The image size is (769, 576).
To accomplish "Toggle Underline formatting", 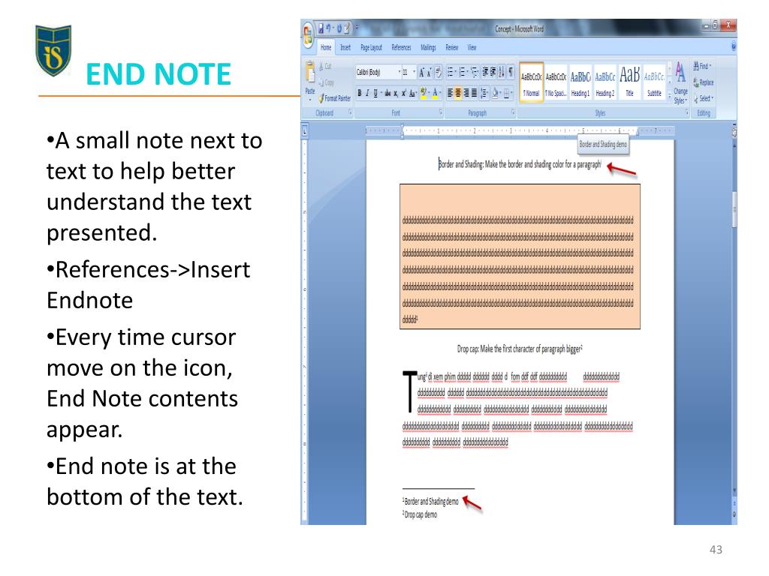I will coord(375,93).
